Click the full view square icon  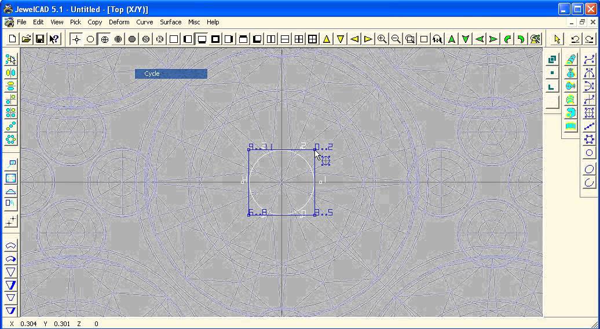(423, 39)
